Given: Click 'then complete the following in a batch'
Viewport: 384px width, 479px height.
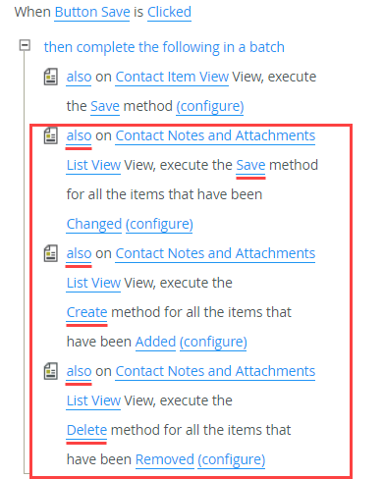Looking at the screenshot, I should point(164,47).
